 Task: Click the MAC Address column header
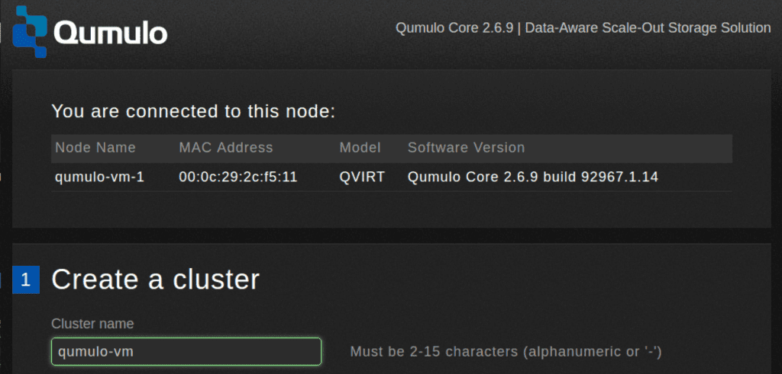tap(226, 148)
